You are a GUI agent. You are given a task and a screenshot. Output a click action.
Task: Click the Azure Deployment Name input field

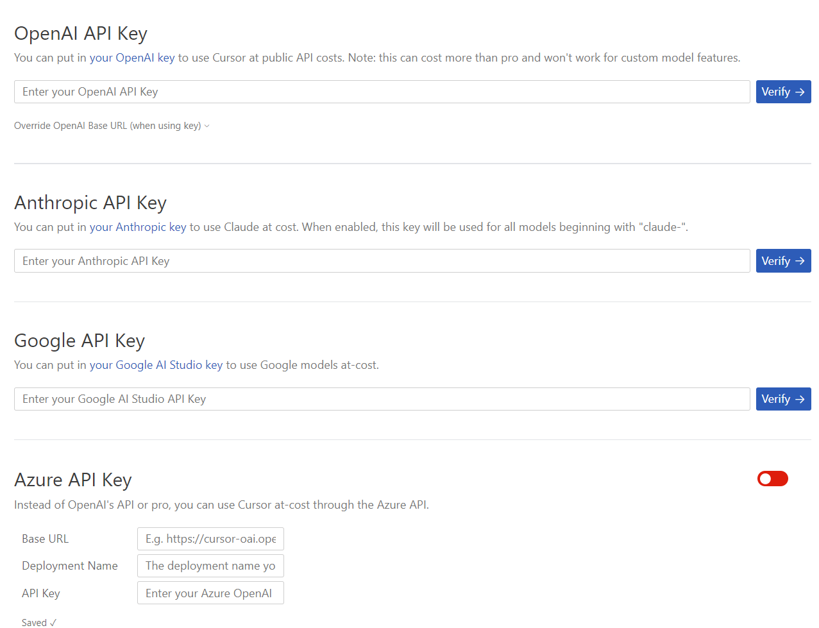tap(210, 566)
